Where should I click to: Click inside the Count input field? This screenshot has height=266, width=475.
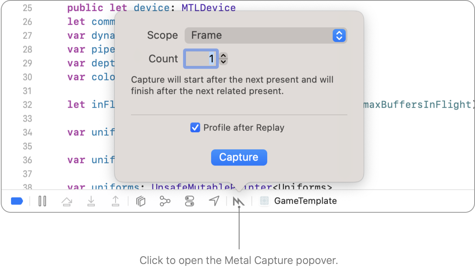pos(201,59)
